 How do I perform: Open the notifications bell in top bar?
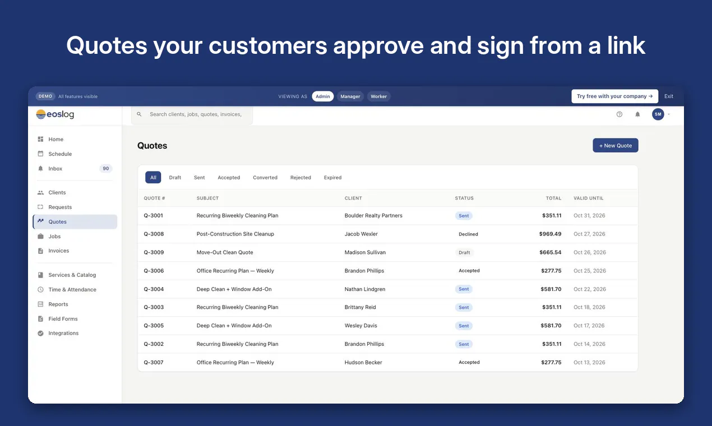pos(637,114)
